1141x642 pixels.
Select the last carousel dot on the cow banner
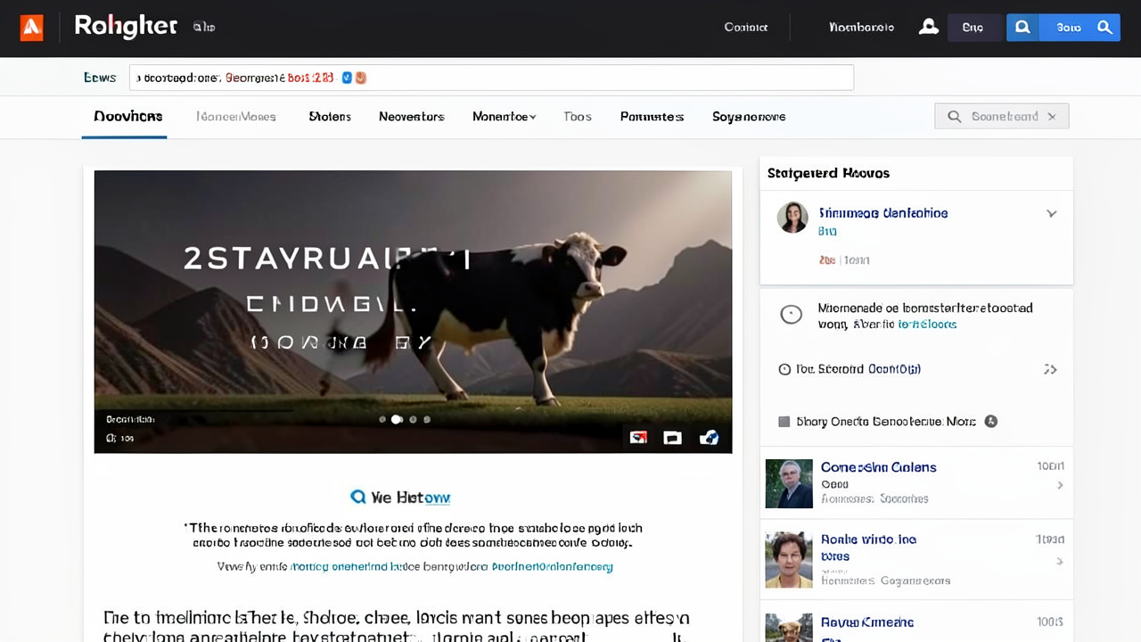[x=427, y=419]
